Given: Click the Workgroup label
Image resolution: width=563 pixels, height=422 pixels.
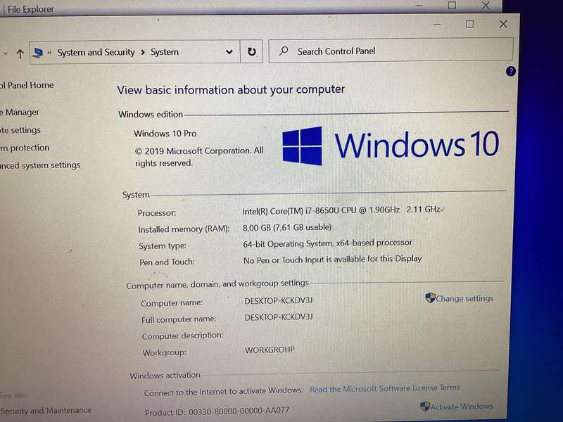Looking at the screenshot, I should tap(164, 353).
